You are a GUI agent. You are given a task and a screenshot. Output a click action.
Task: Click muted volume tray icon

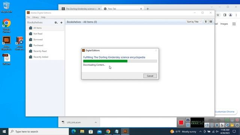(217, 132)
